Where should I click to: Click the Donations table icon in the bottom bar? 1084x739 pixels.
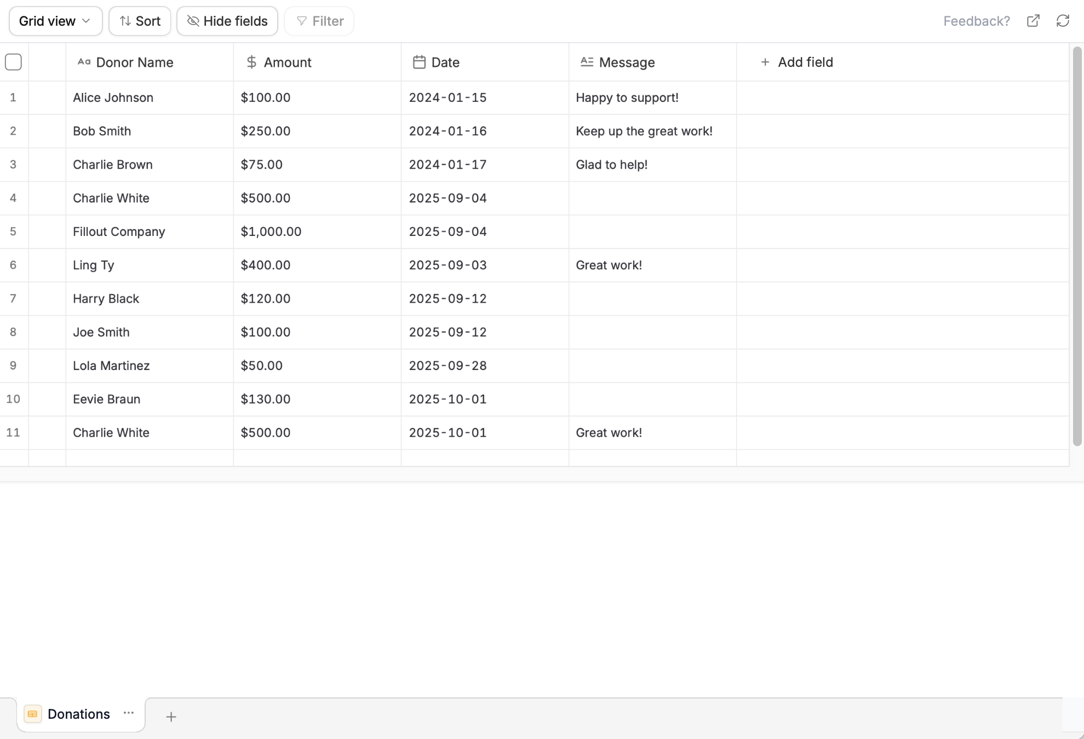32,714
